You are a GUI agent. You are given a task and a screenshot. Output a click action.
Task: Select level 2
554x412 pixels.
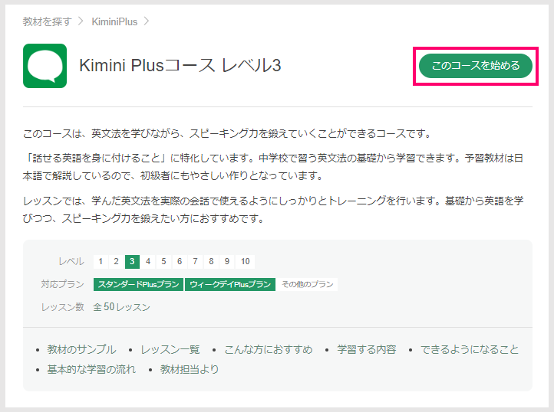click(116, 261)
